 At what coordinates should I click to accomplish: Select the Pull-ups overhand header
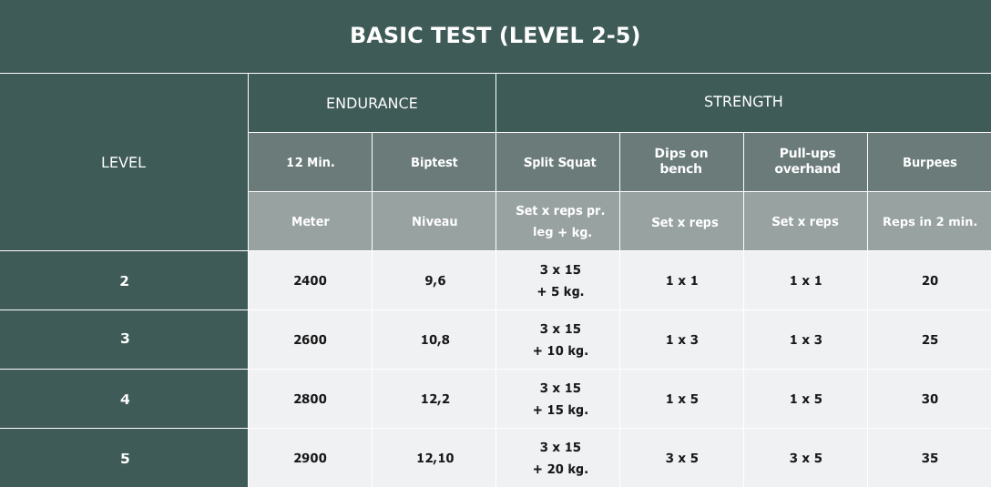pyautogui.click(x=806, y=161)
